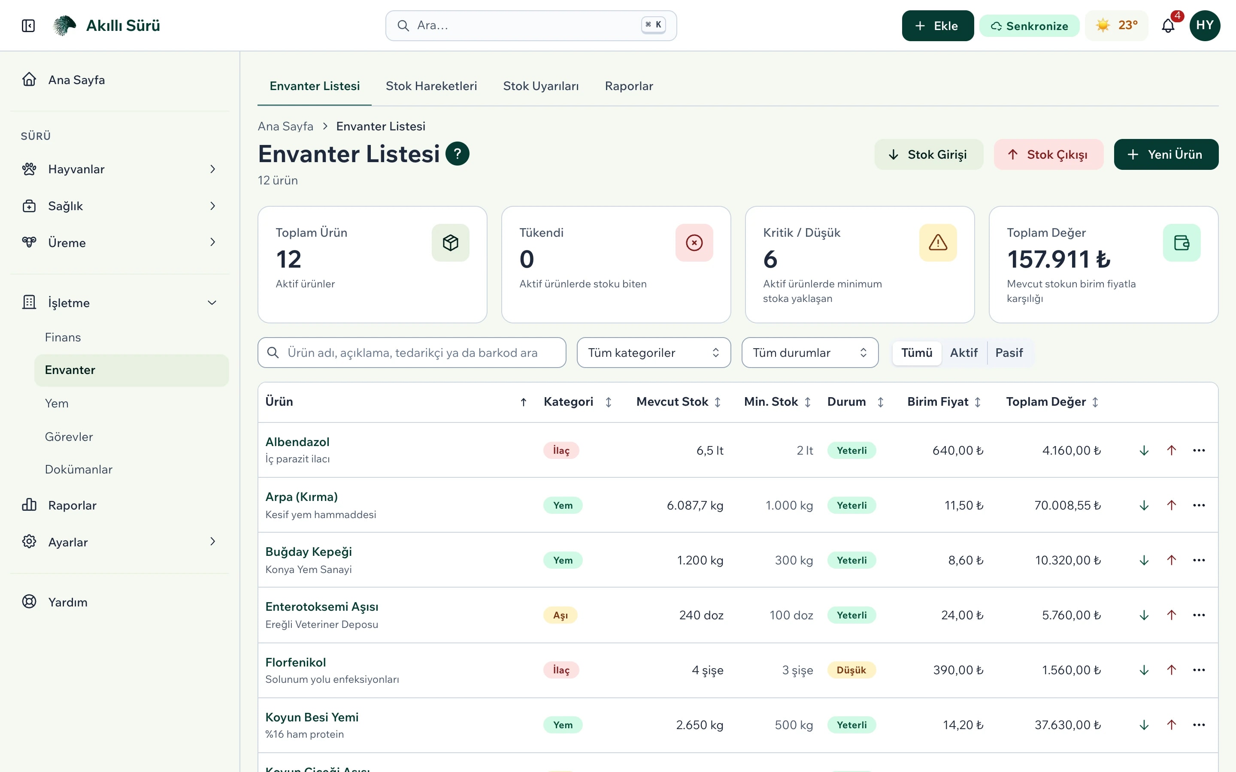Open Yardım in the sidebar
Viewport: 1236px width, 772px height.
coord(119,602)
